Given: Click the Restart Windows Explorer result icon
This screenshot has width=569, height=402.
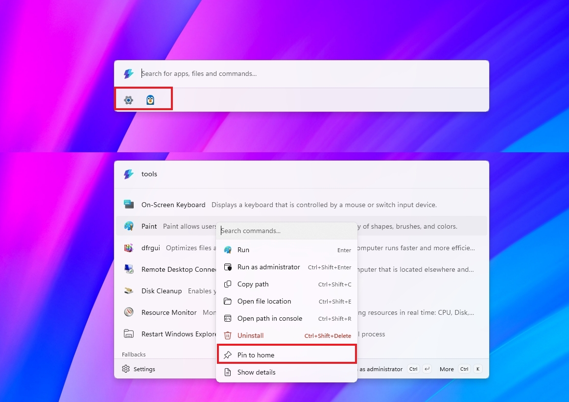Looking at the screenshot, I should click(x=128, y=334).
